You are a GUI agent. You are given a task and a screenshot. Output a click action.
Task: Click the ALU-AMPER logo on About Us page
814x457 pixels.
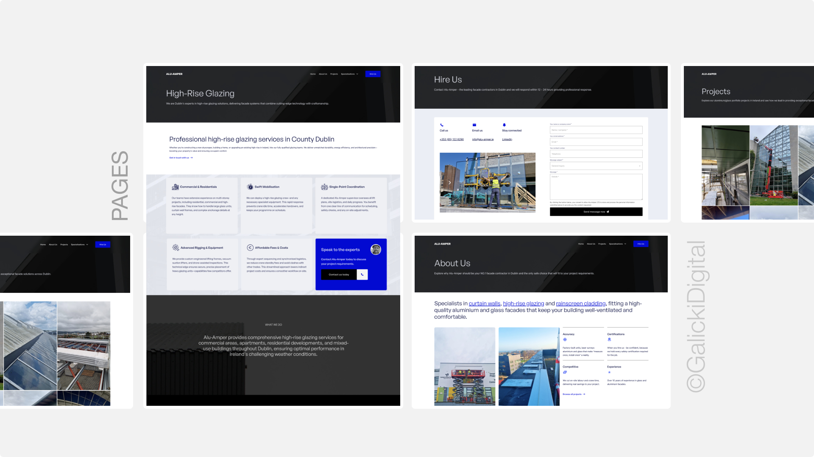(442, 244)
